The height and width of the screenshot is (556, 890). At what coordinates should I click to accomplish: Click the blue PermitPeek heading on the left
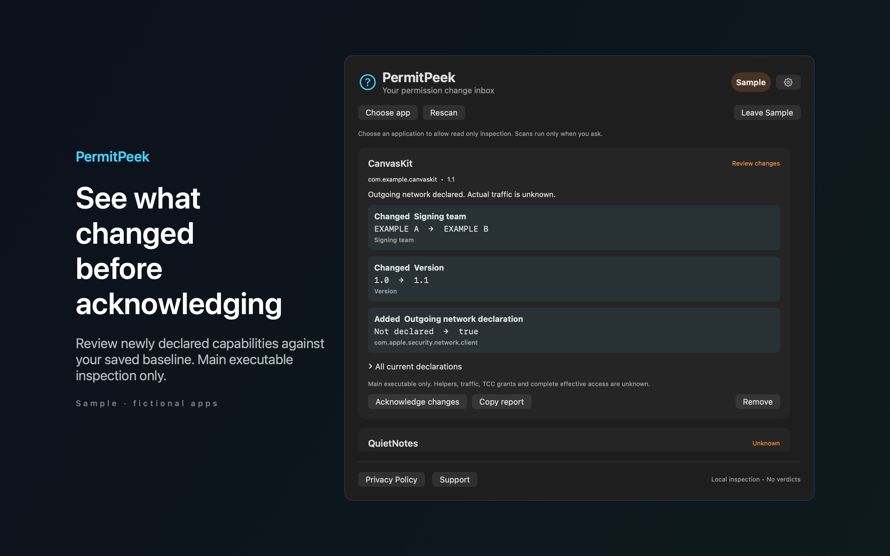click(x=112, y=157)
